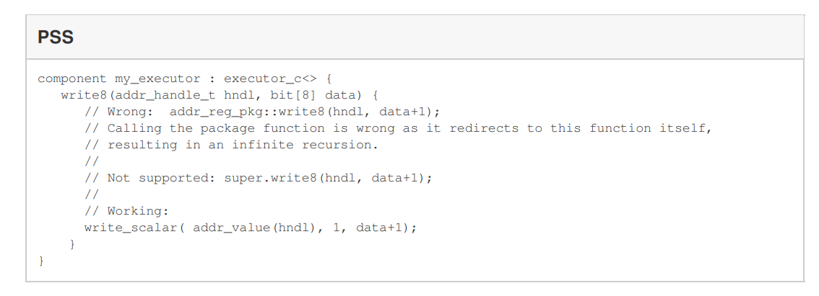Click the 'Not supported: super.write8' comment

click(x=259, y=178)
